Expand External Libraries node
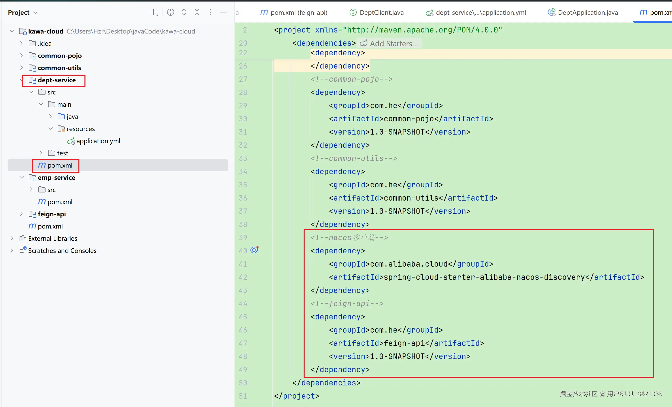 coord(12,238)
